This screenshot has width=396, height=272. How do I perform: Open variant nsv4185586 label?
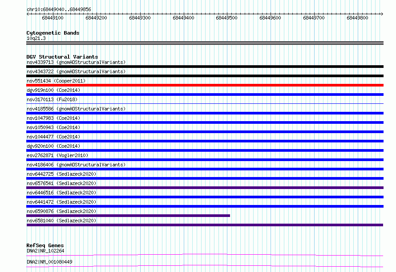[x=76, y=109]
